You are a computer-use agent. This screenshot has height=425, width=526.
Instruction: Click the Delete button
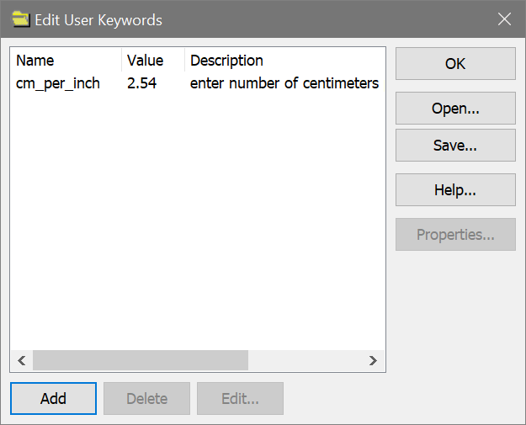click(x=146, y=398)
